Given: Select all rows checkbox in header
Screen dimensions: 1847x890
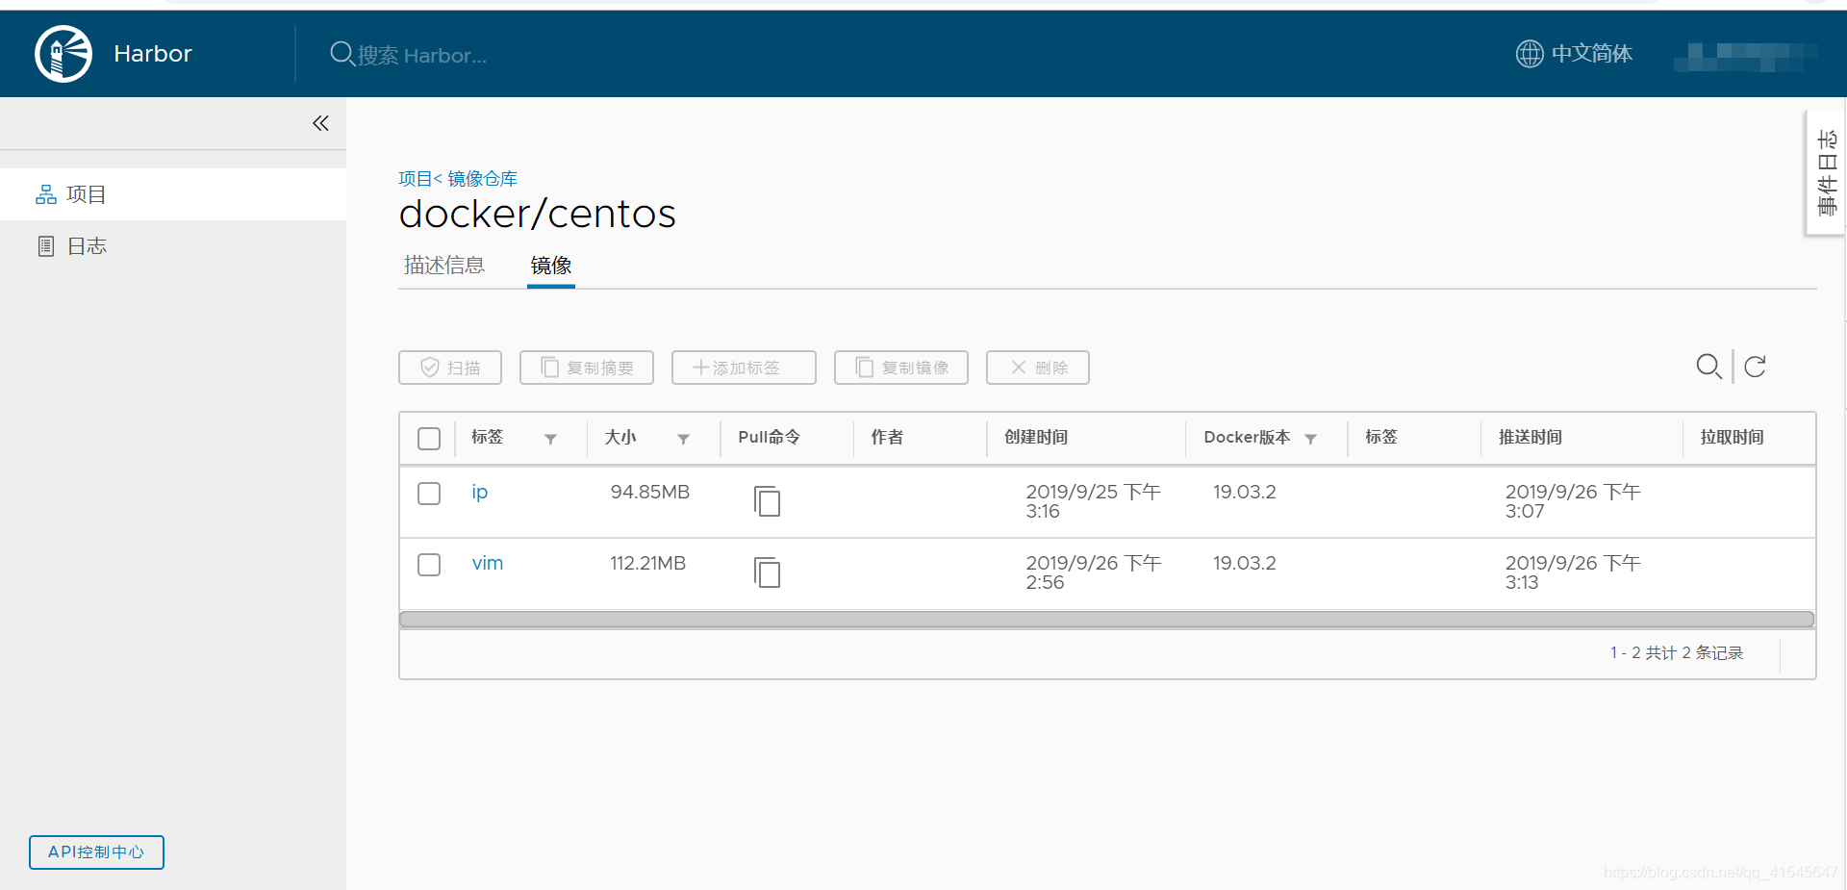Looking at the screenshot, I should coord(429,439).
